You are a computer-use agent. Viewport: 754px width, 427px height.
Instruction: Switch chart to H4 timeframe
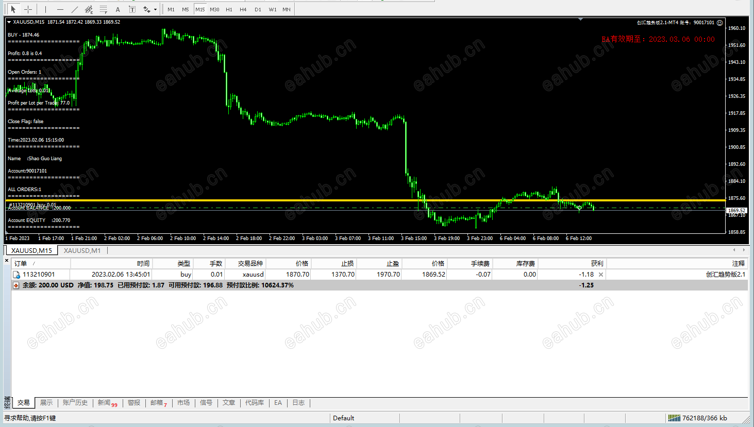[243, 9]
